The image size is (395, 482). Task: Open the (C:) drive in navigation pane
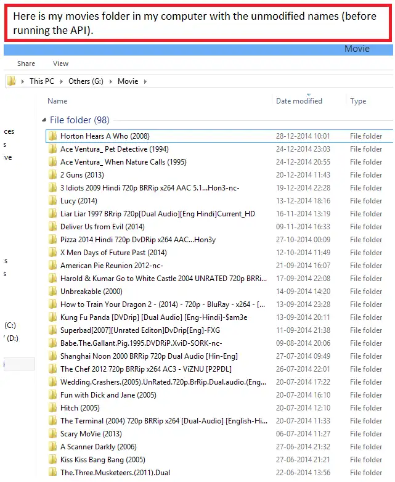pos(10,325)
